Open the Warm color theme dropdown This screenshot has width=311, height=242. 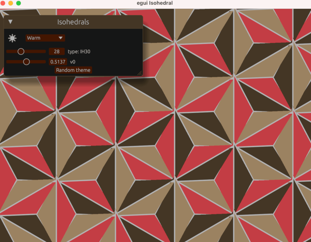point(45,38)
